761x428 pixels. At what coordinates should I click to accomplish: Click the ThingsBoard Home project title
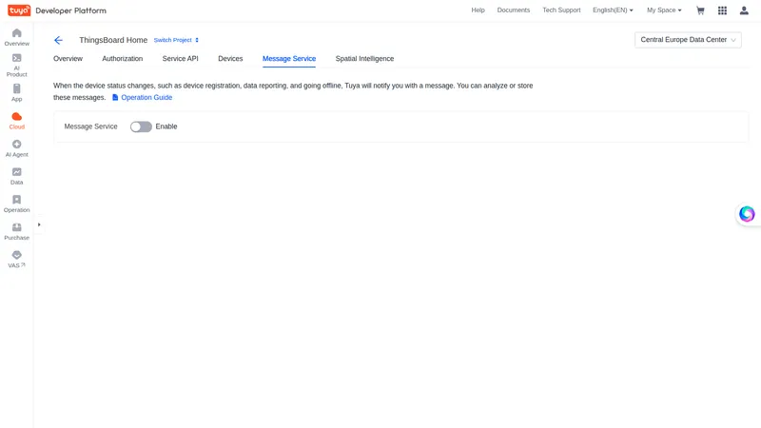pyautogui.click(x=113, y=40)
